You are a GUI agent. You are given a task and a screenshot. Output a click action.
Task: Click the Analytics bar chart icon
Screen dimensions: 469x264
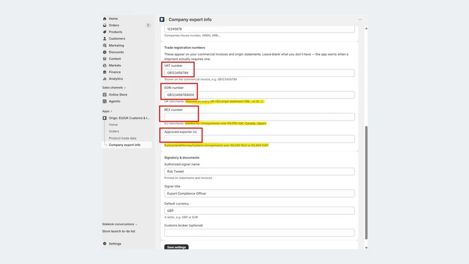pos(105,79)
